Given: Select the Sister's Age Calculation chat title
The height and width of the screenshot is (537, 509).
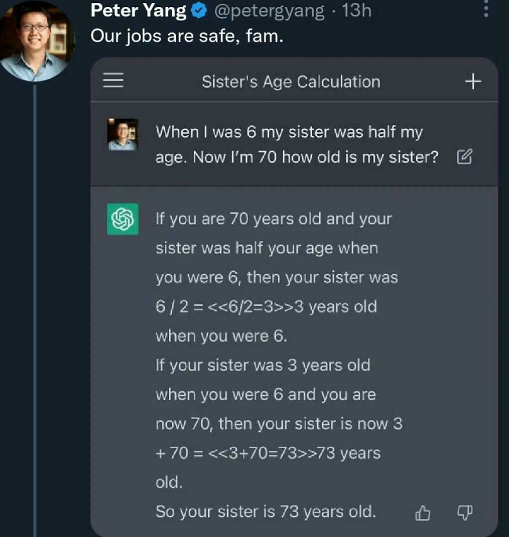Looking at the screenshot, I should [291, 81].
